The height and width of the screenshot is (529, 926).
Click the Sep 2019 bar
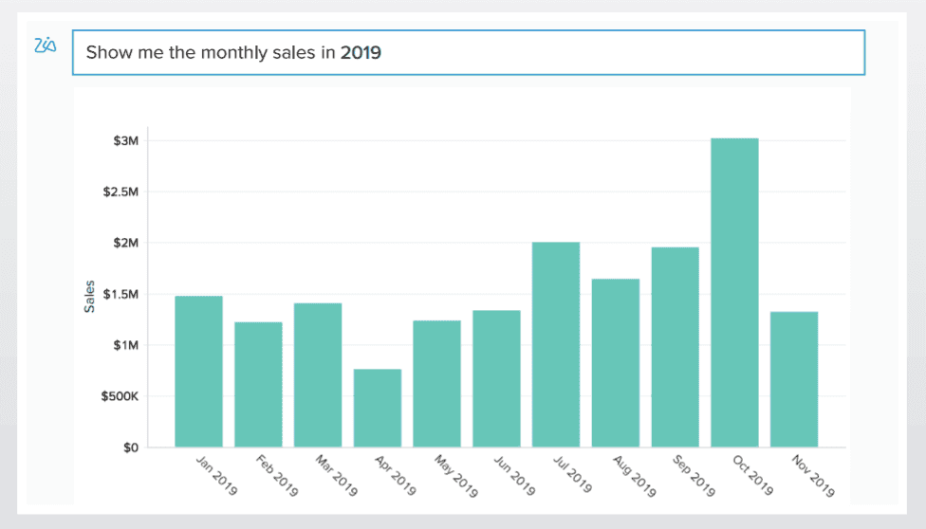tap(675, 347)
